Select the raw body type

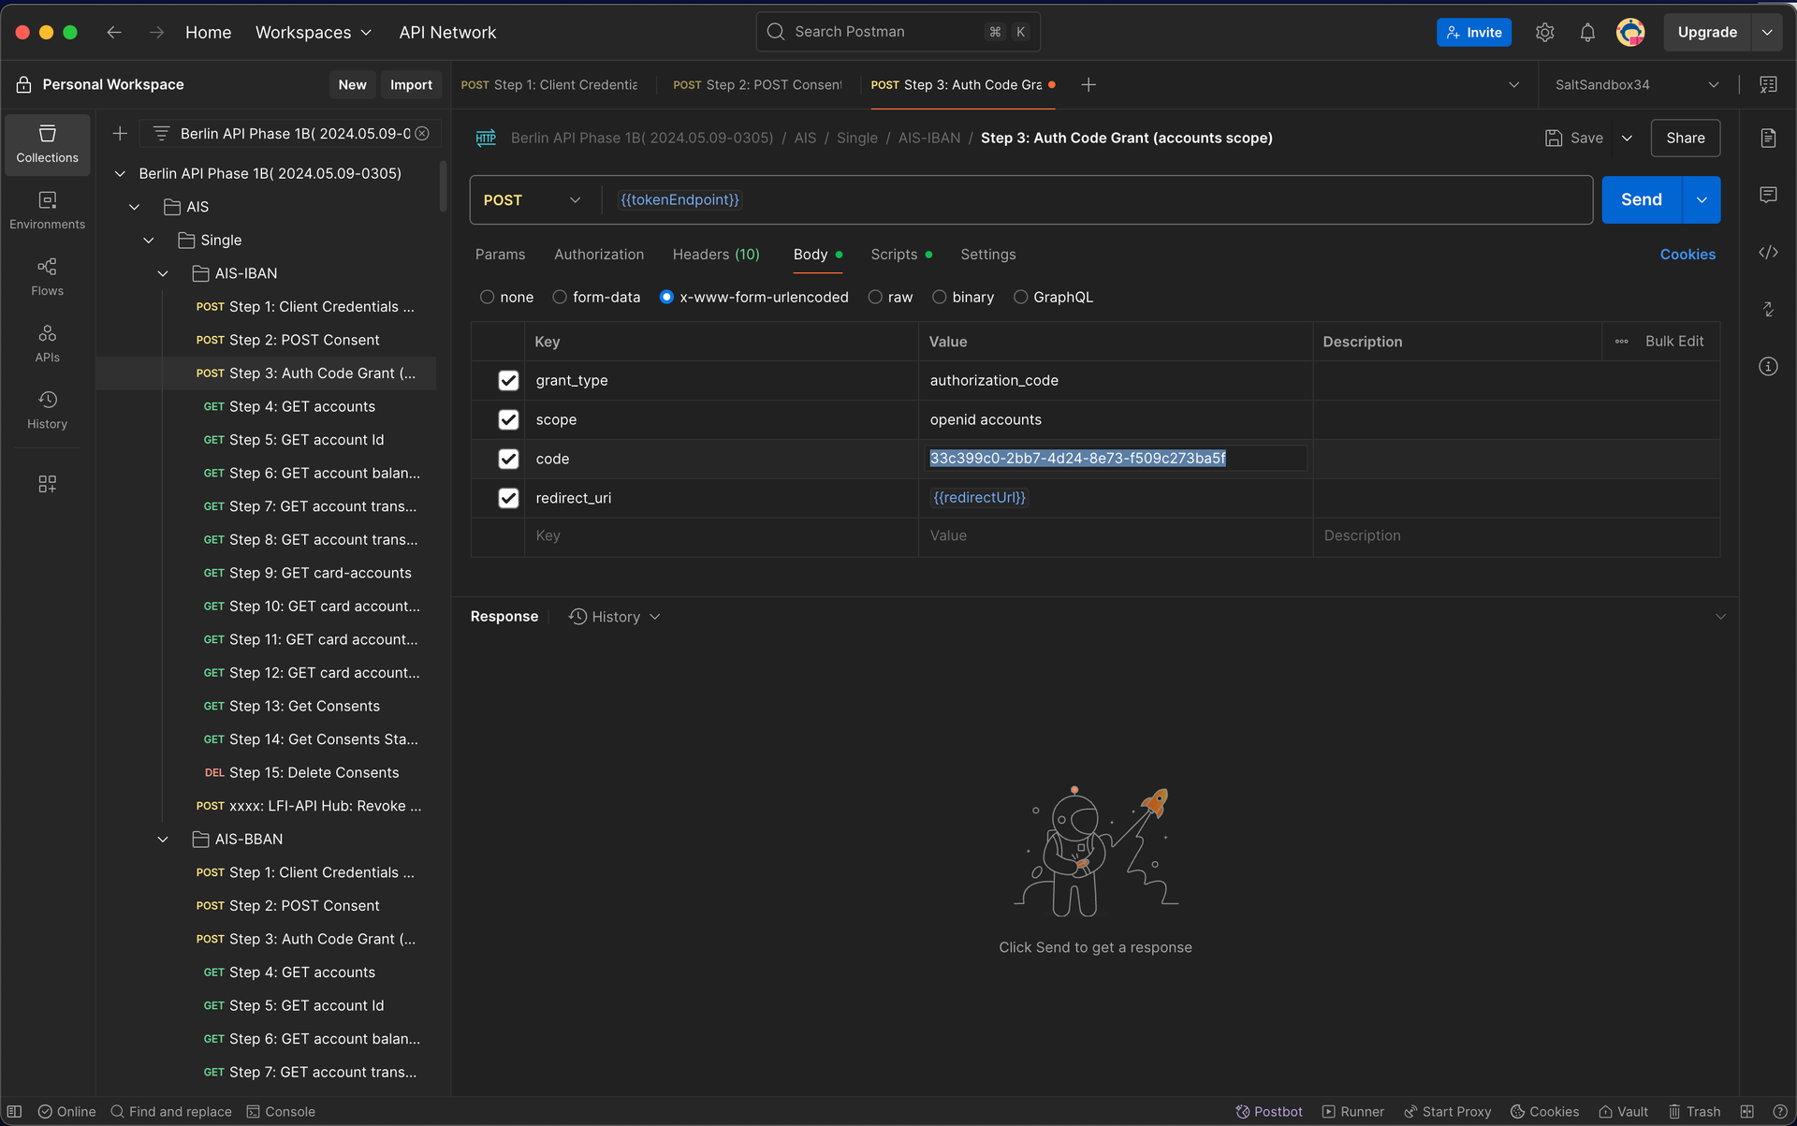pyautogui.click(x=875, y=298)
